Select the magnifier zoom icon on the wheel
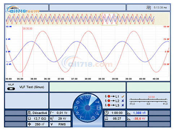 [97, 113]
